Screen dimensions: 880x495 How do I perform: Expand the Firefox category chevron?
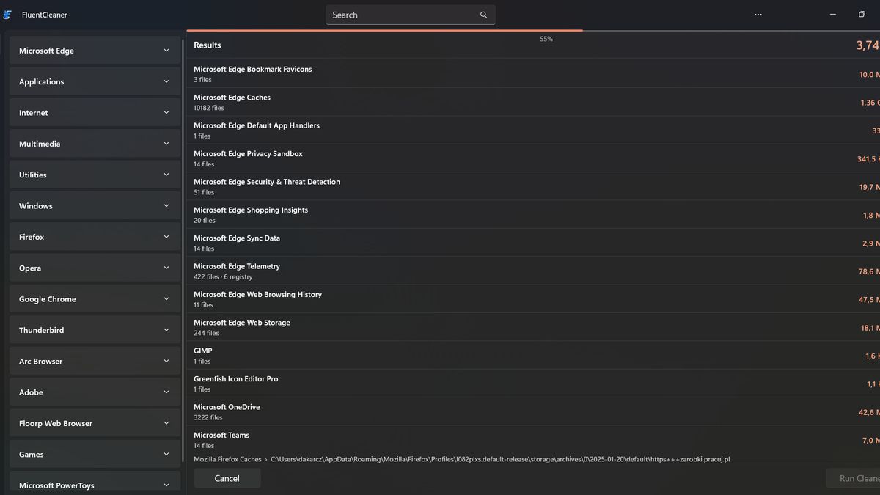[166, 238]
